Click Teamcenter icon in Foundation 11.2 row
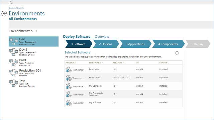This screenshot has height=120, width=214. pyautogui.click(x=69, y=70)
